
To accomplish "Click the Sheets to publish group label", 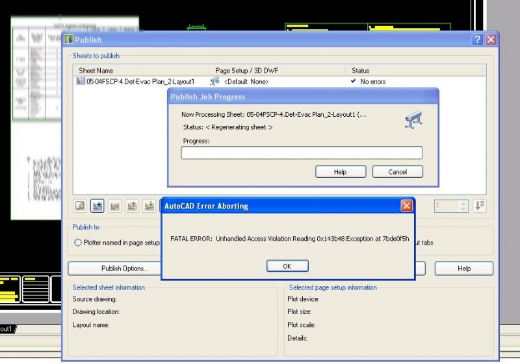I will click(x=96, y=56).
